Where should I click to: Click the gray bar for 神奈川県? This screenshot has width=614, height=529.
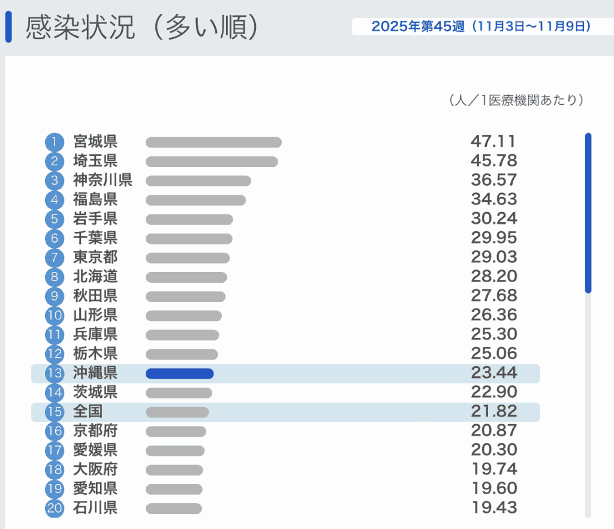(198, 181)
